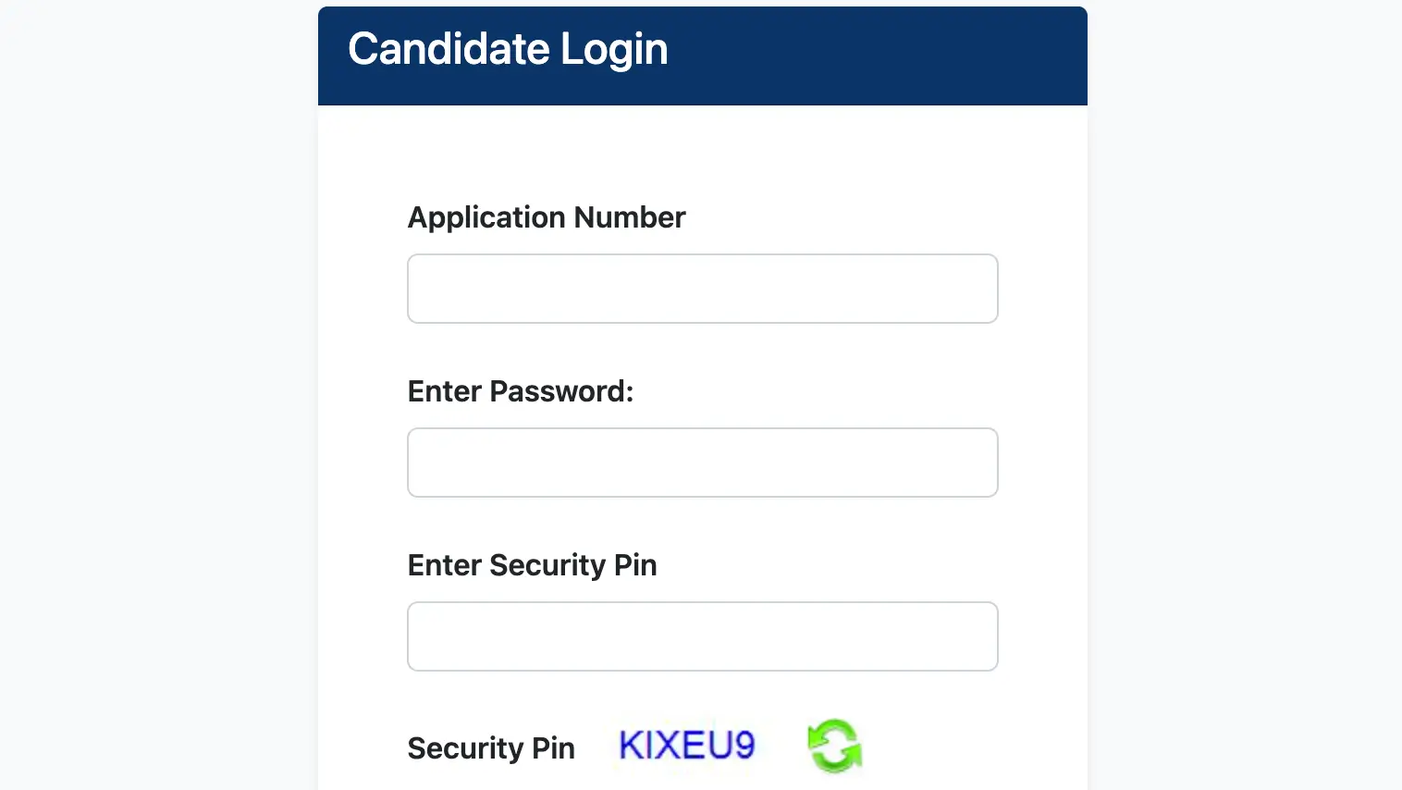Click the Candidate Login title text
This screenshot has width=1402, height=790.
(507, 48)
